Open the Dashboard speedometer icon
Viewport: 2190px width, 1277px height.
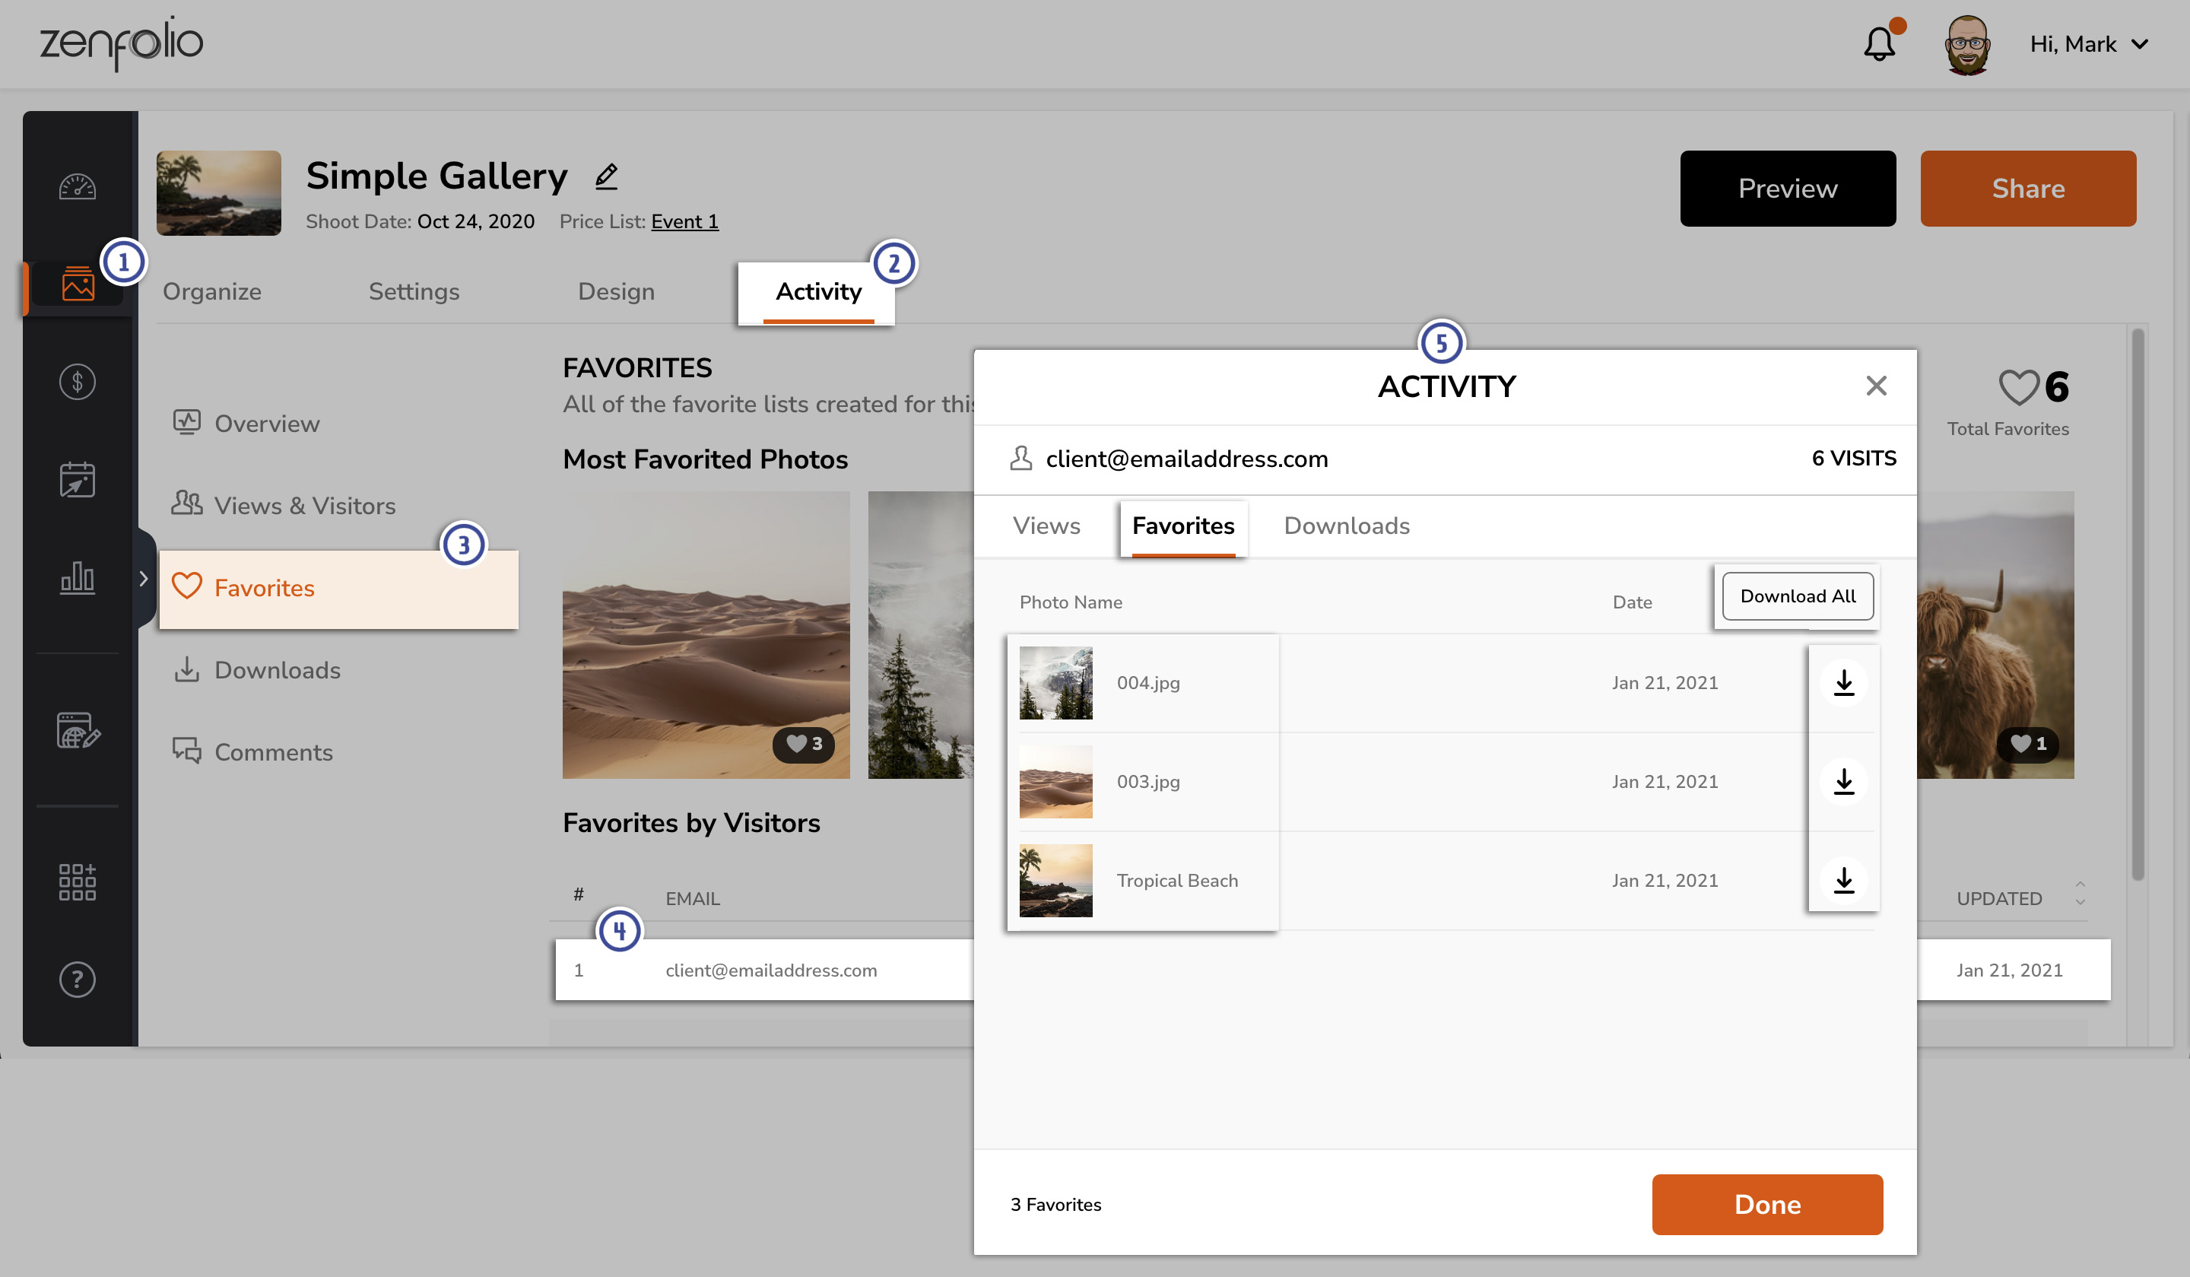[78, 185]
